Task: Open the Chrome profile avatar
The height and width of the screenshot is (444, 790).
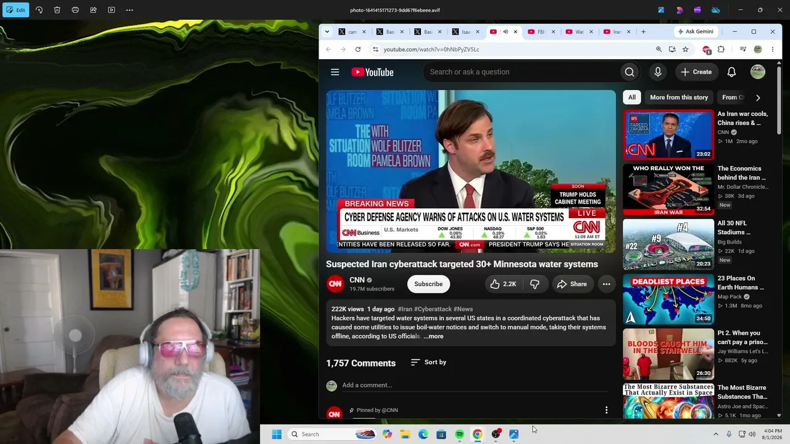Action: click(x=758, y=49)
